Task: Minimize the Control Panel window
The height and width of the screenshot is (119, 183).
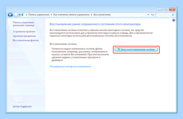Action: pyautogui.click(x=160, y=9)
